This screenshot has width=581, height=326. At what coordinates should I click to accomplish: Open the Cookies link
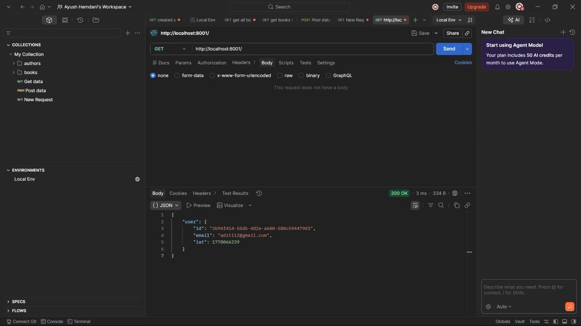point(463,62)
